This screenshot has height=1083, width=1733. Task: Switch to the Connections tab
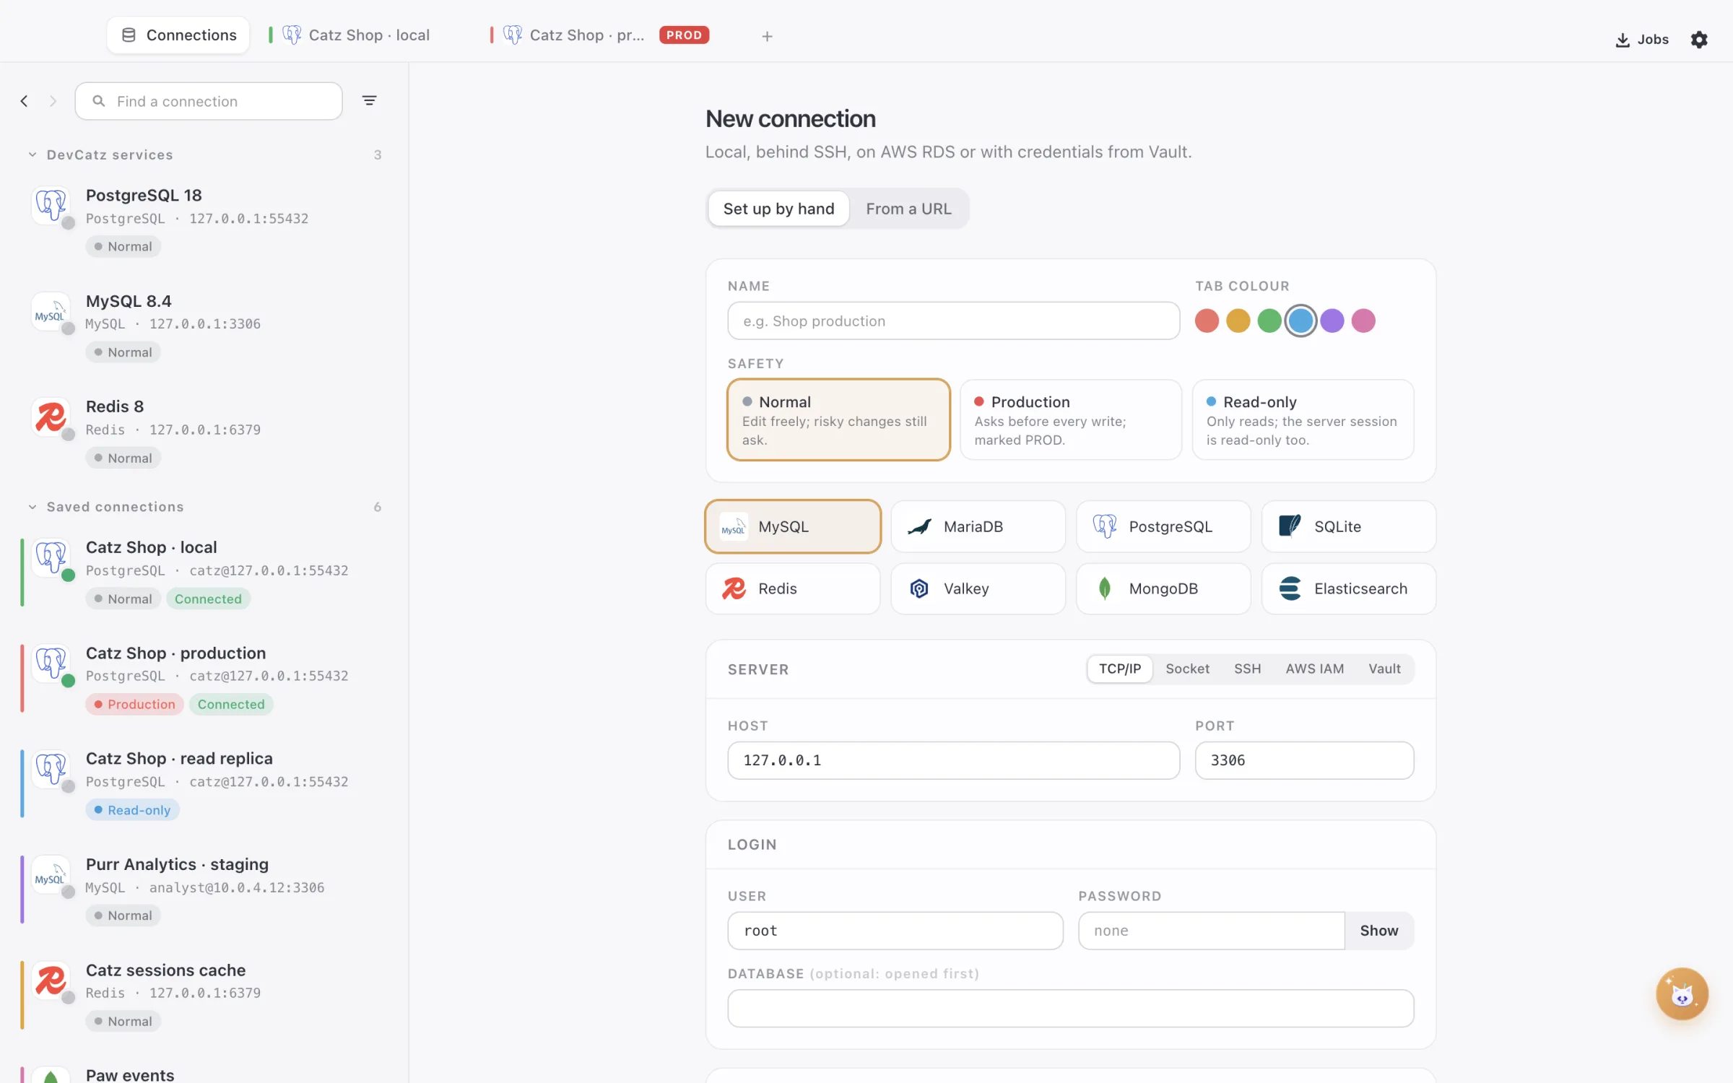(x=178, y=35)
